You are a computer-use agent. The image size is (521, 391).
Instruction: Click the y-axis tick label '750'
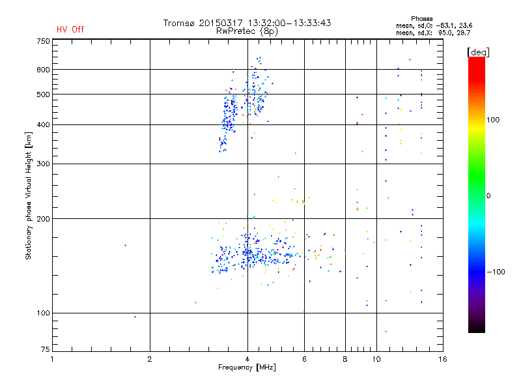(x=43, y=41)
